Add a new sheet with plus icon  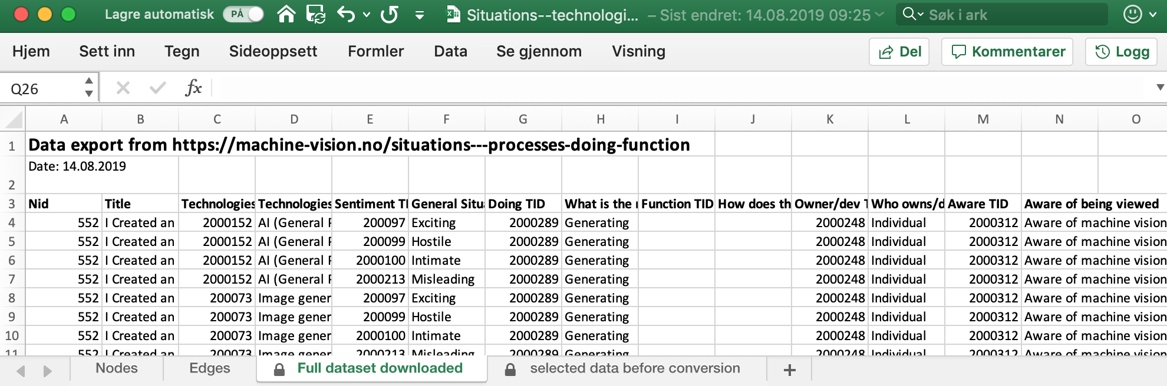(789, 370)
